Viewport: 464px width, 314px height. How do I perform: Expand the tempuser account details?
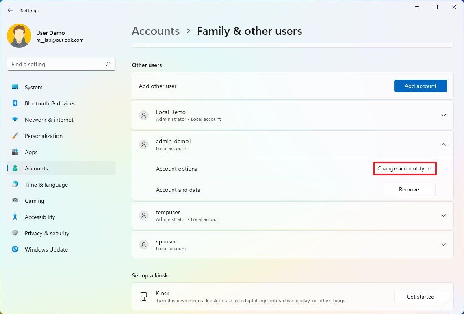click(x=444, y=215)
